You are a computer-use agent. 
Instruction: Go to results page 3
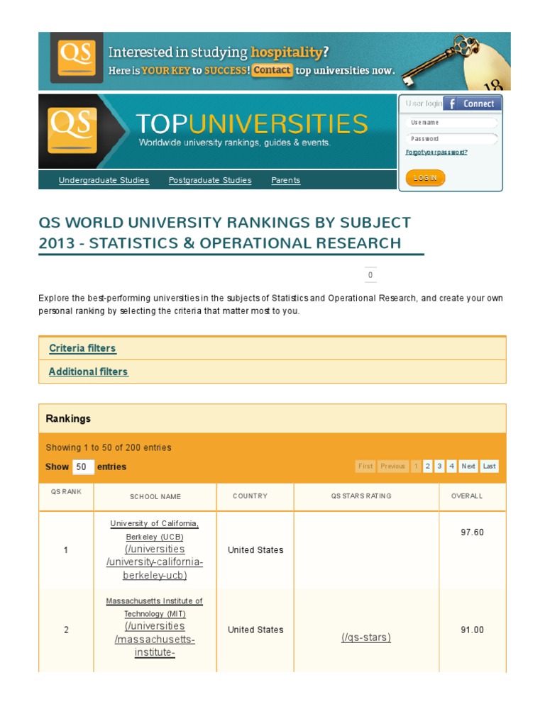[x=439, y=467]
